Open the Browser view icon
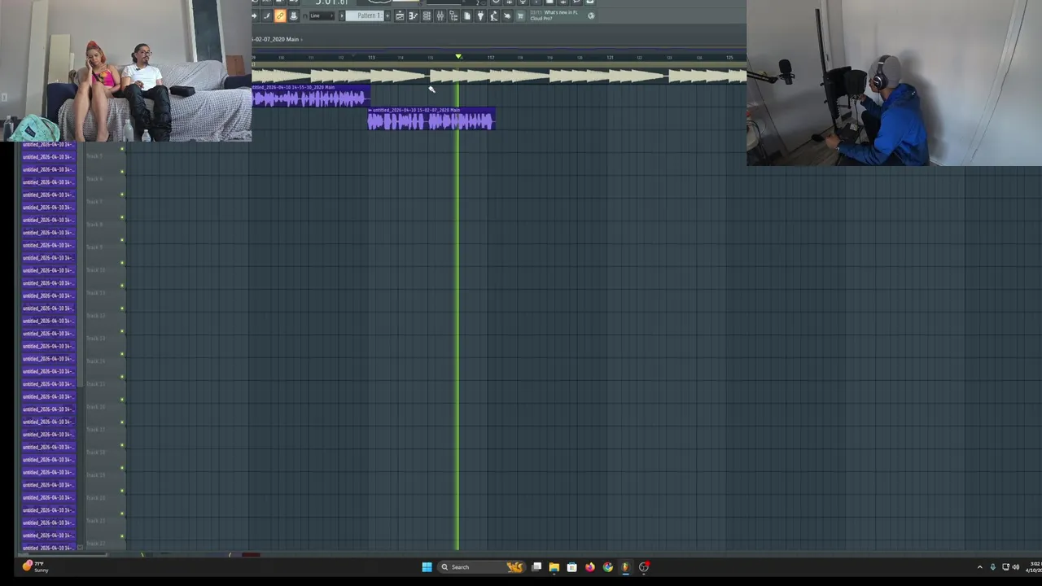 pyautogui.click(x=454, y=15)
